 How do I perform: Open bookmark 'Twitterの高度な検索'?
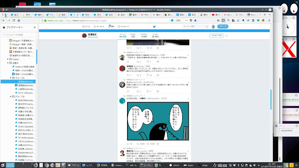(x=23, y=67)
